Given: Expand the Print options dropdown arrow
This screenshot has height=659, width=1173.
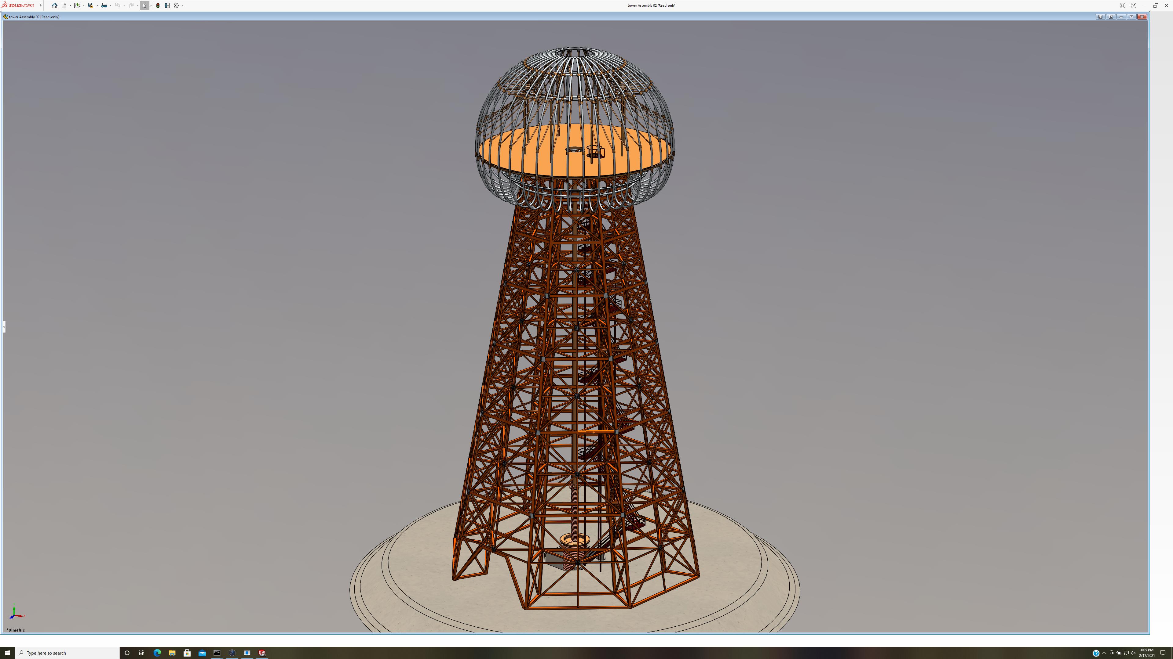Looking at the screenshot, I should pyautogui.click(x=111, y=5).
